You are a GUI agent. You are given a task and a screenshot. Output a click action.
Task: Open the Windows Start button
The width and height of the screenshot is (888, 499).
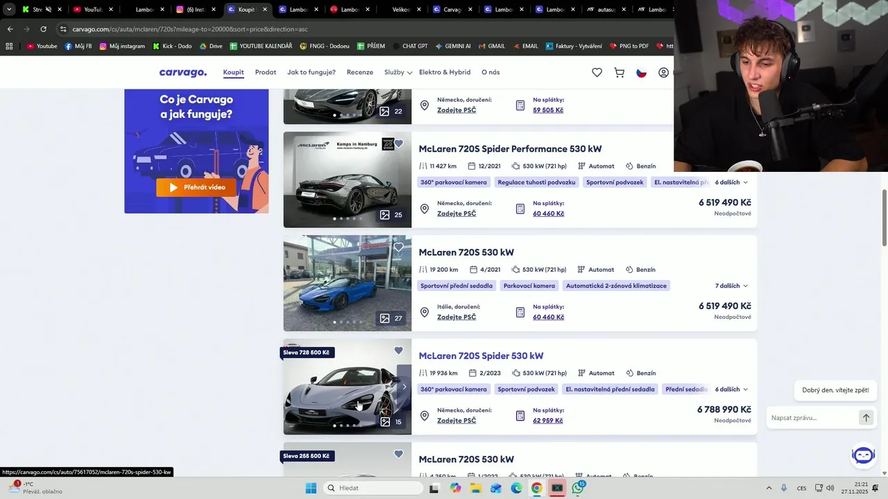[311, 488]
